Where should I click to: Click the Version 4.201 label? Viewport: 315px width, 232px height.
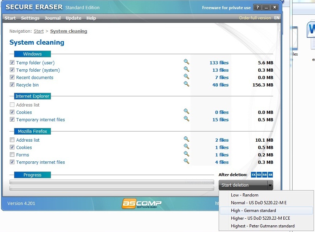21,203
